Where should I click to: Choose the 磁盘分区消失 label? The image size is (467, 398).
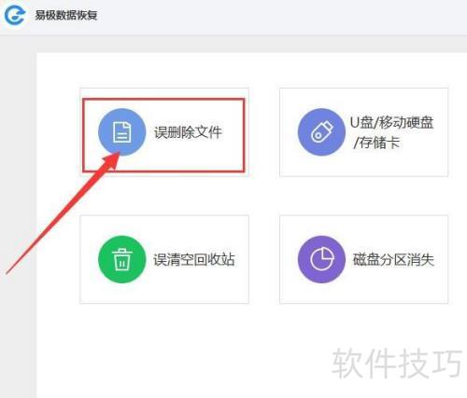tap(393, 260)
